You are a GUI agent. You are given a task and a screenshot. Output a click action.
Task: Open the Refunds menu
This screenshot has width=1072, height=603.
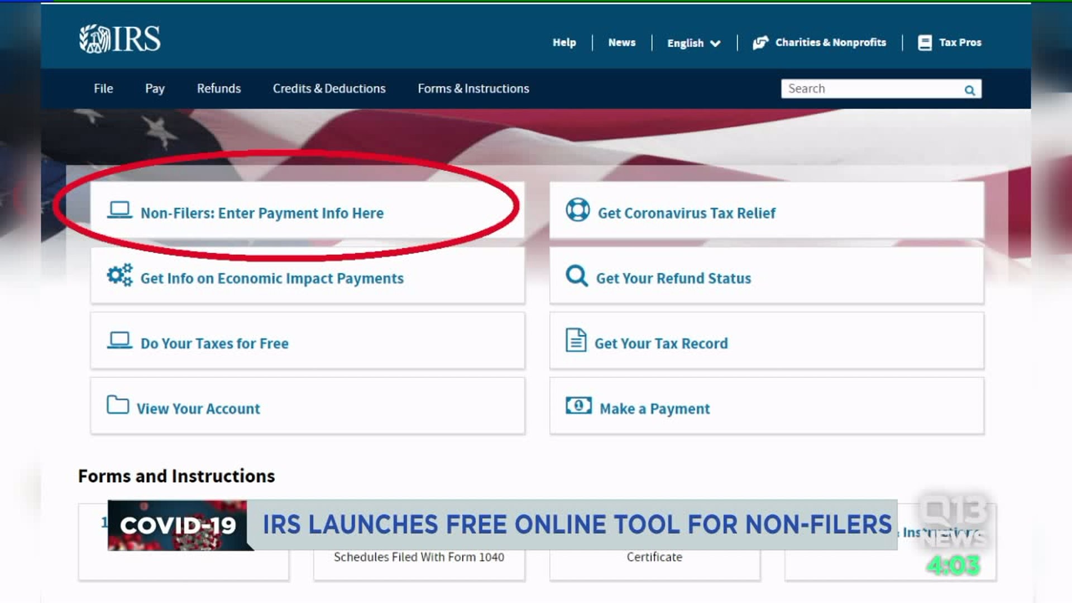[x=219, y=89]
